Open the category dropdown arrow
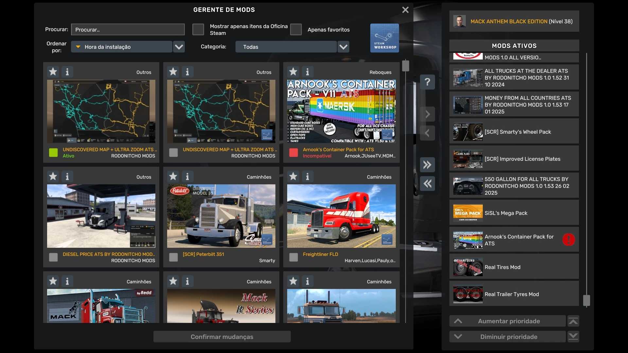Viewport: 628px width, 353px height. coord(343,47)
